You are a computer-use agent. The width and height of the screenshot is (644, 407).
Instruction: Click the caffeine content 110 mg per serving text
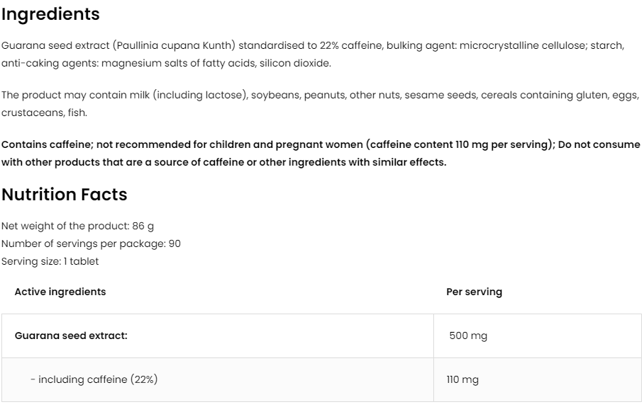461,144
